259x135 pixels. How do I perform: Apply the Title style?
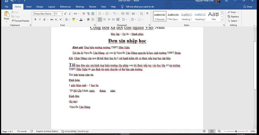pos(213,16)
